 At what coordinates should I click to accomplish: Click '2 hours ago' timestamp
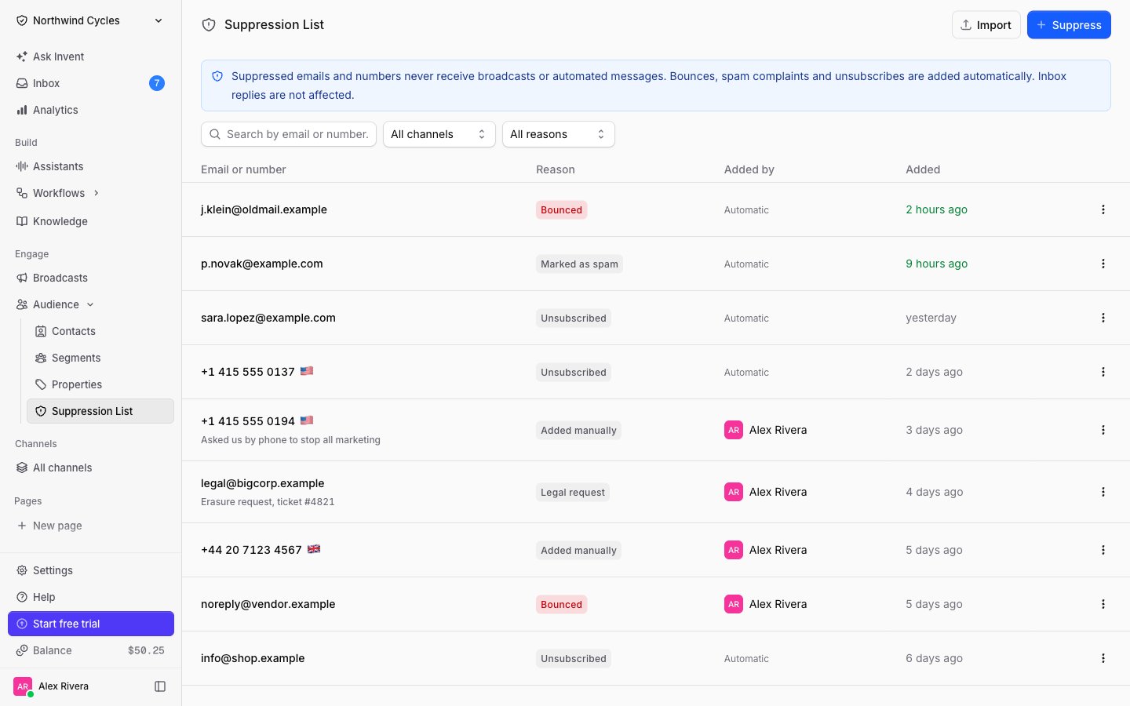937,209
